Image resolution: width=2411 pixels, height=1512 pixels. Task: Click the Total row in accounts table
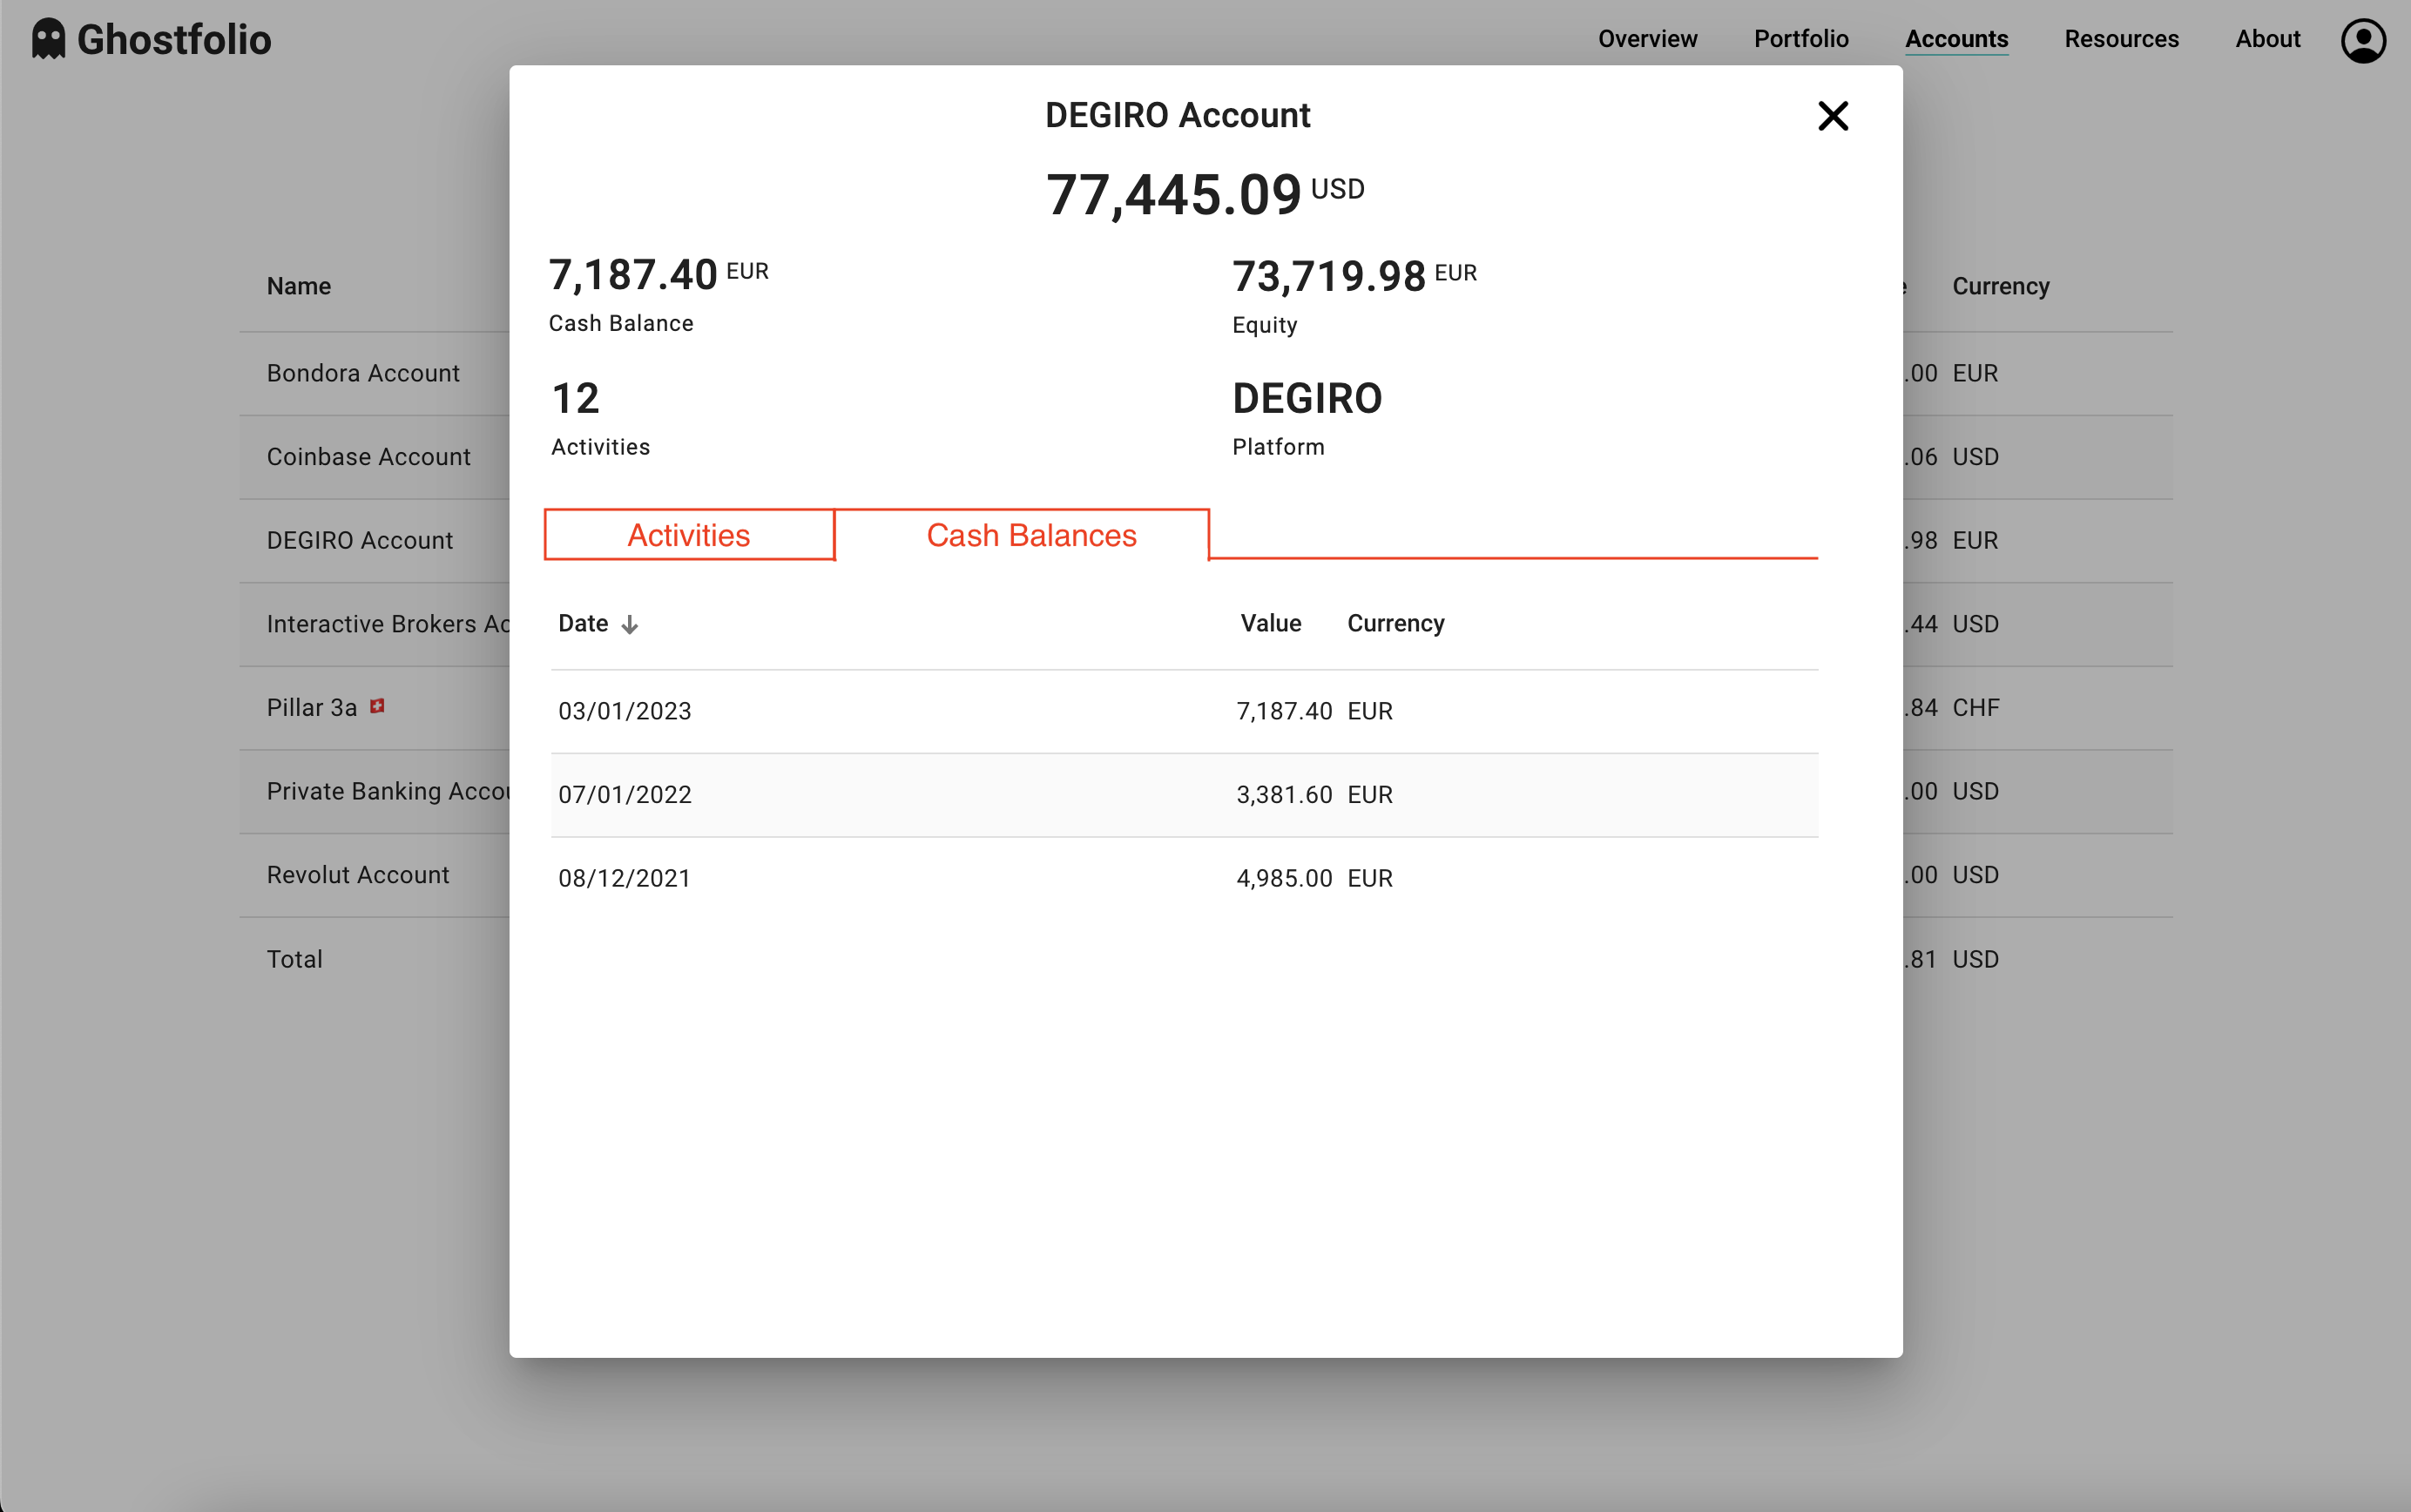294,958
